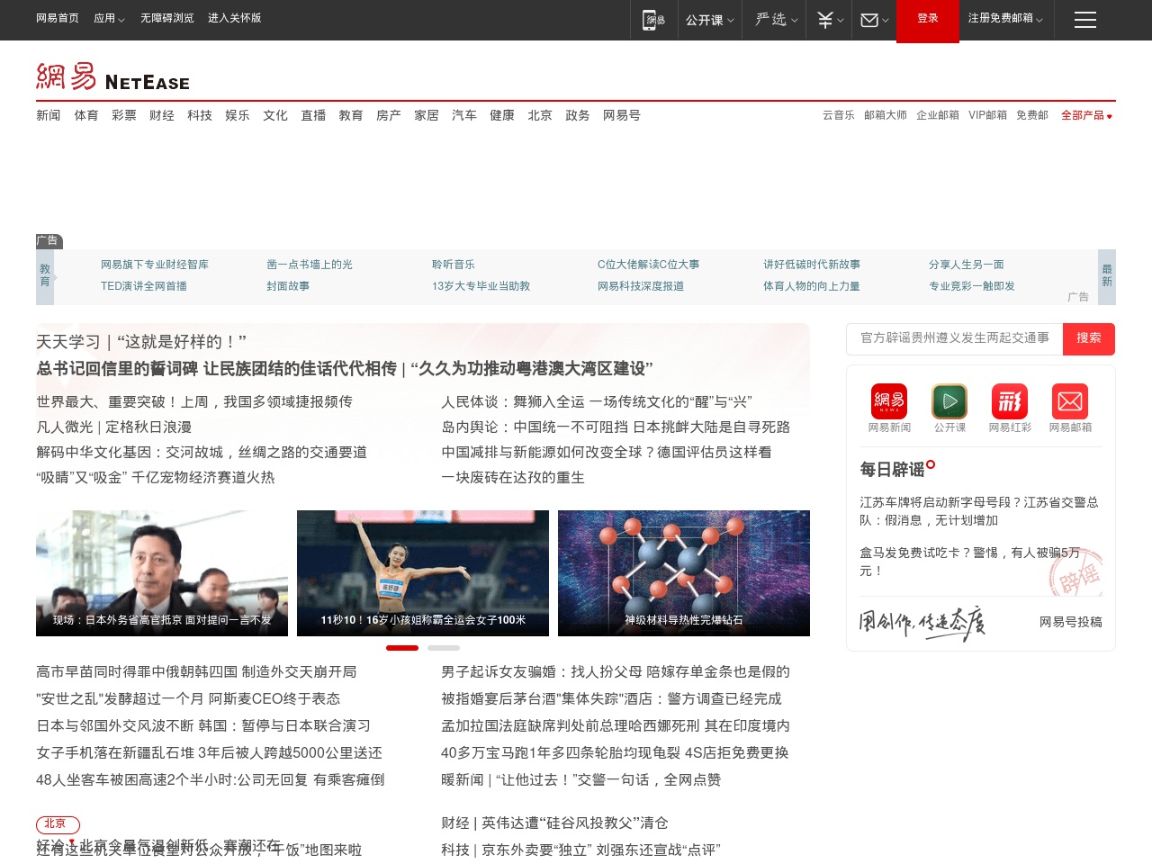Image resolution: width=1152 pixels, height=864 pixels.
Task: Open 科技 | 京东外卖要独立 article
Action: tap(580, 850)
